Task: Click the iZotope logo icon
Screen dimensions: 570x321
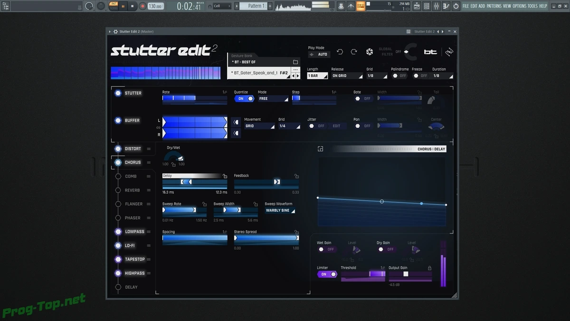Action: 449,52
